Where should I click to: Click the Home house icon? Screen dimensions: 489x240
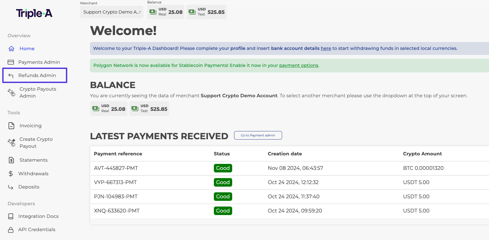click(11, 49)
